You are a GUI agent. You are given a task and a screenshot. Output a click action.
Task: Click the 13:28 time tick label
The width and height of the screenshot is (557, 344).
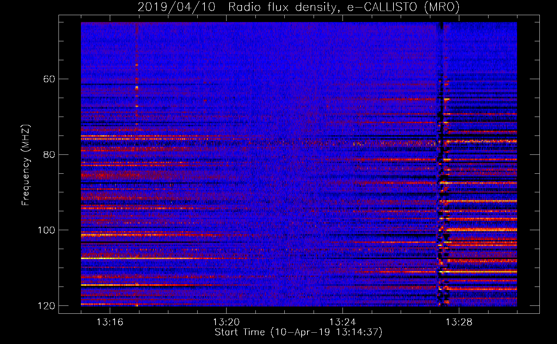(459, 322)
